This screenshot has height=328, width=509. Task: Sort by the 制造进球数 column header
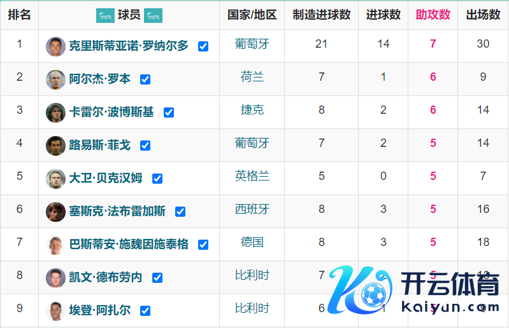tap(321, 15)
